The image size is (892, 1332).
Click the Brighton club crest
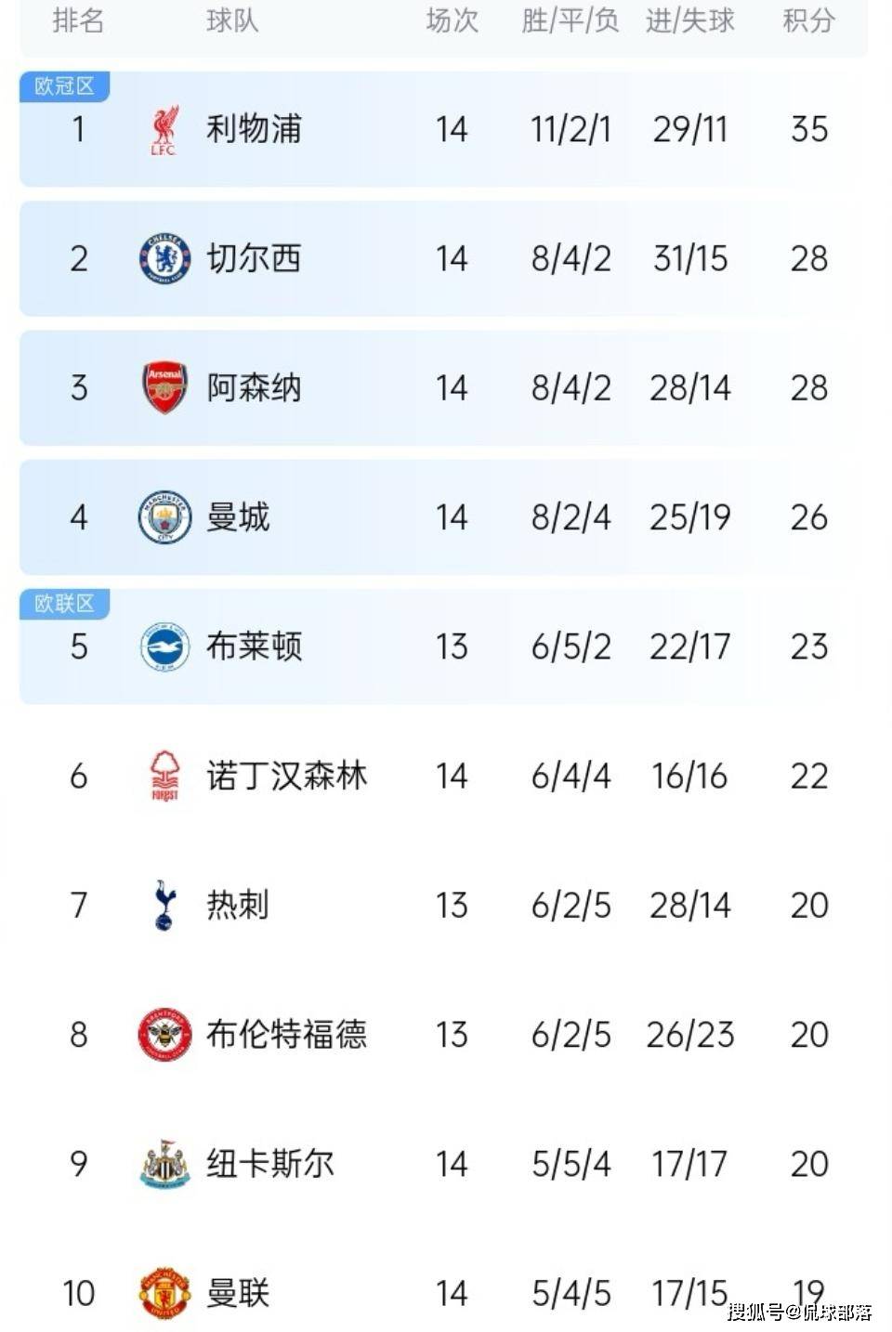164,646
